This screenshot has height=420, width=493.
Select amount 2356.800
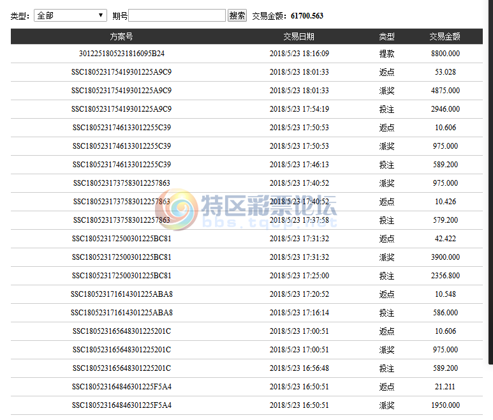tap(445, 276)
